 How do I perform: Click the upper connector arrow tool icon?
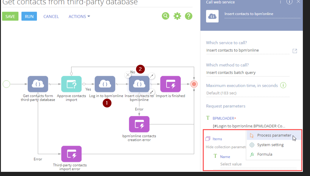(152, 76)
